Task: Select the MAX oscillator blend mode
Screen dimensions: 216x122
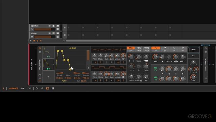Action: pyautogui.click(x=146, y=50)
